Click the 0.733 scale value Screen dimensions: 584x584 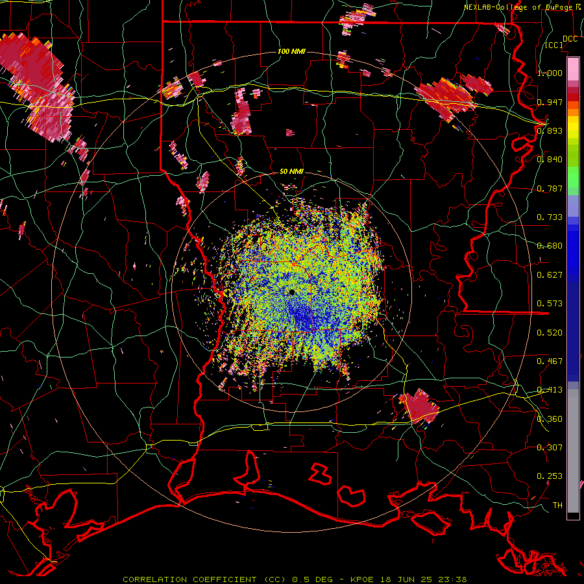click(550, 217)
